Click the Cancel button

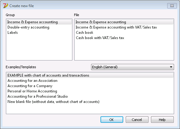[137, 120]
